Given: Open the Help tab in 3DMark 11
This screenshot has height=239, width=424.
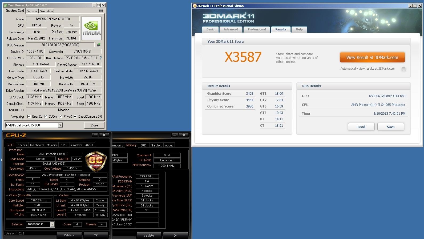Looking at the screenshot, I should click(x=299, y=29).
